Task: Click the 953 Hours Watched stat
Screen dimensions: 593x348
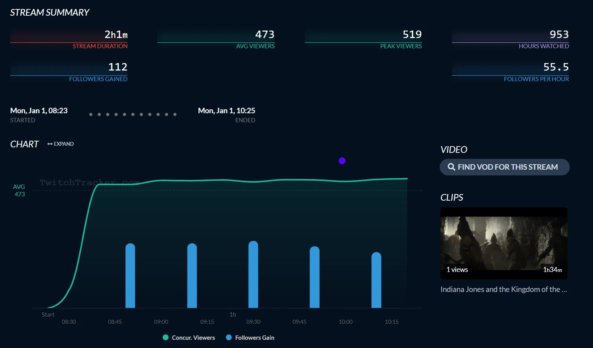Action: point(510,40)
